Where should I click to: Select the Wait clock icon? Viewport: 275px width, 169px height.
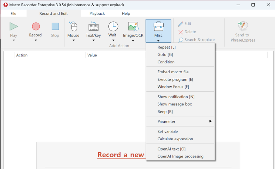(x=113, y=27)
